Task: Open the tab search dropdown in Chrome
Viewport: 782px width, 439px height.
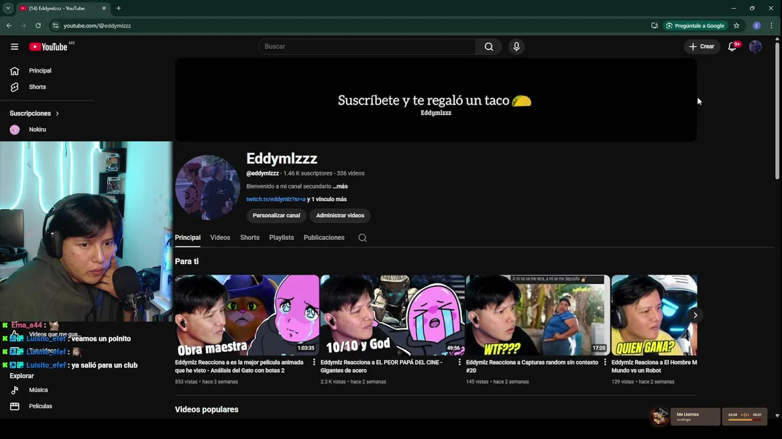Action: 8,8
